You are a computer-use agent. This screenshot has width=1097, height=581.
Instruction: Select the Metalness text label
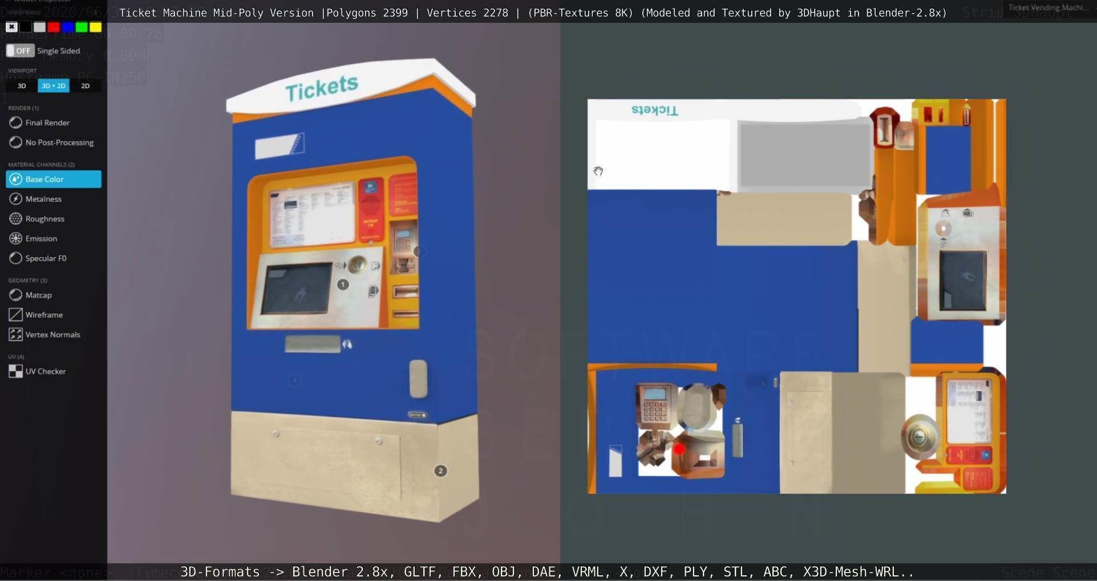tap(43, 199)
